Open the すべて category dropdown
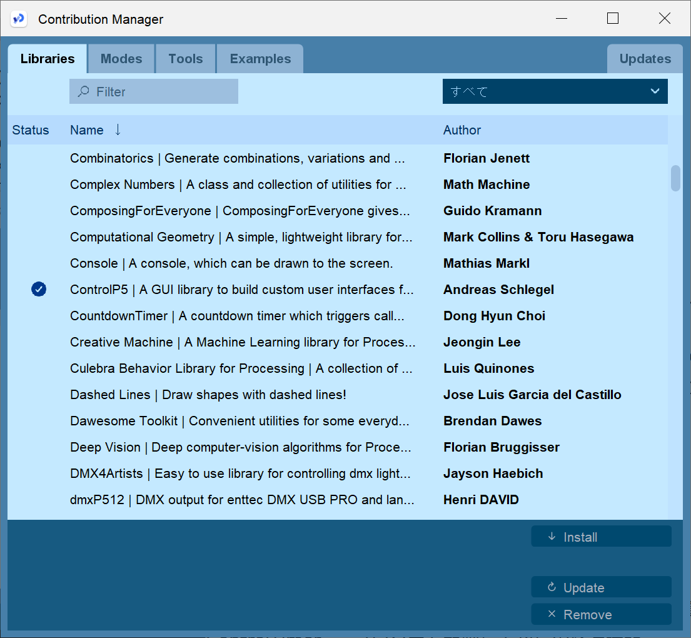 tap(555, 91)
